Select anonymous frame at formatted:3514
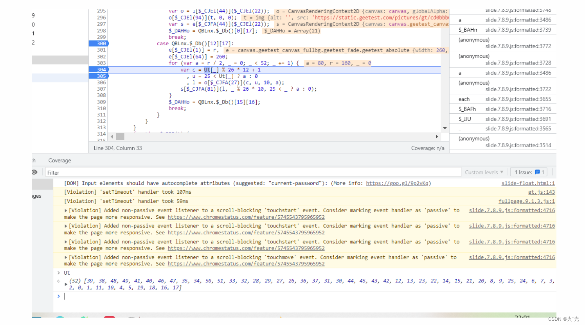This screenshot has height=325, width=585. (503, 142)
